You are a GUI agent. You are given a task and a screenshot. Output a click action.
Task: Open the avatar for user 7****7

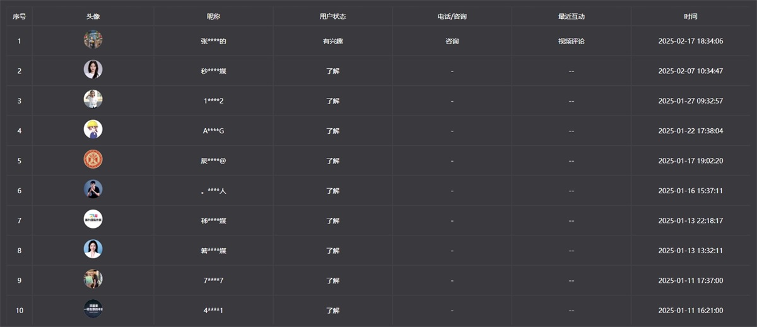coord(93,279)
